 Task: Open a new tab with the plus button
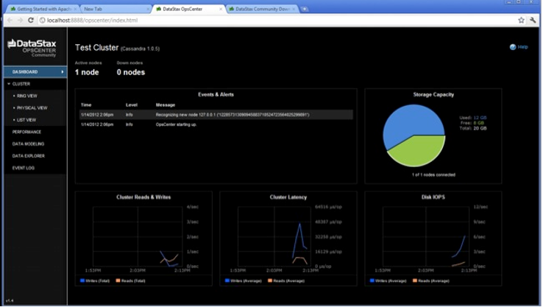click(305, 9)
